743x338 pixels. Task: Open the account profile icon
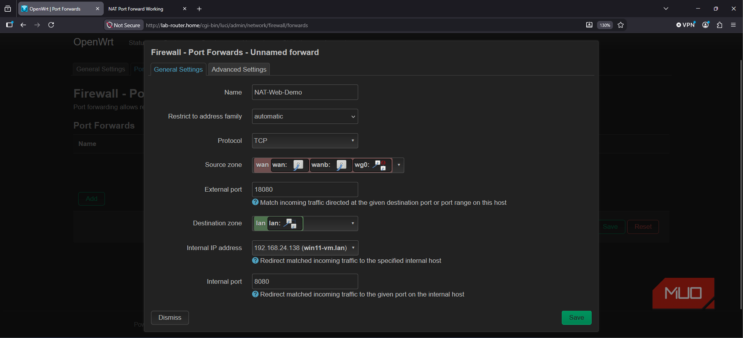[706, 25]
